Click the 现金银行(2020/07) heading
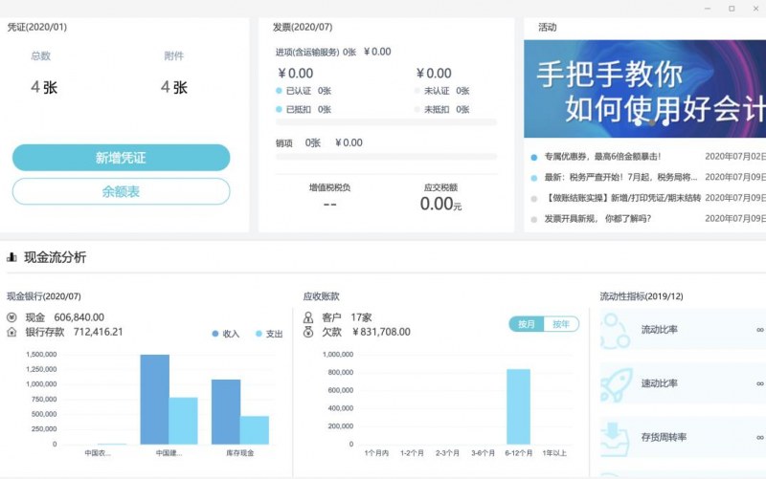Image resolution: width=766 pixels, height=479 pixels. pyautogui.click(x=44, y=296)
